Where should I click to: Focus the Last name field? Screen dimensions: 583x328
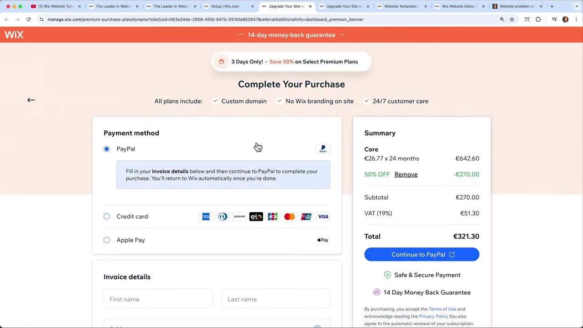point(276,299)
